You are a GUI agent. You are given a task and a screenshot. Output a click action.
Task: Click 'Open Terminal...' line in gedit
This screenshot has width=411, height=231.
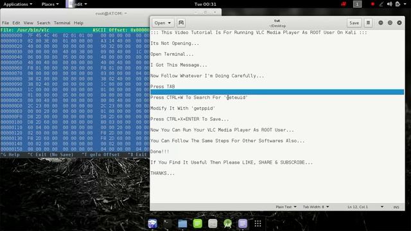tap(172, 54)
